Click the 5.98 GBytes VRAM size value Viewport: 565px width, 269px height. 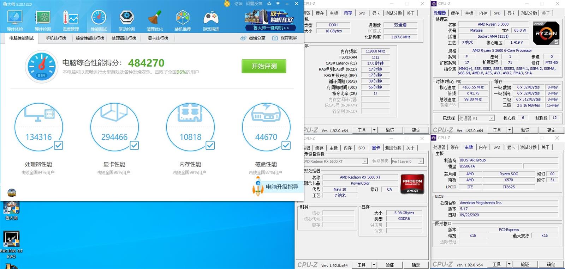pyautogui.click(x=404, y=213)
